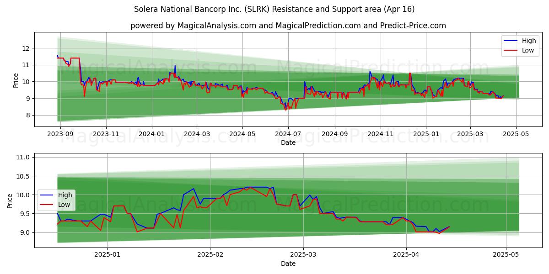549x274 pixels.
Task: Click the '2024-05' tick label
Action: click(x=242, y=134)
